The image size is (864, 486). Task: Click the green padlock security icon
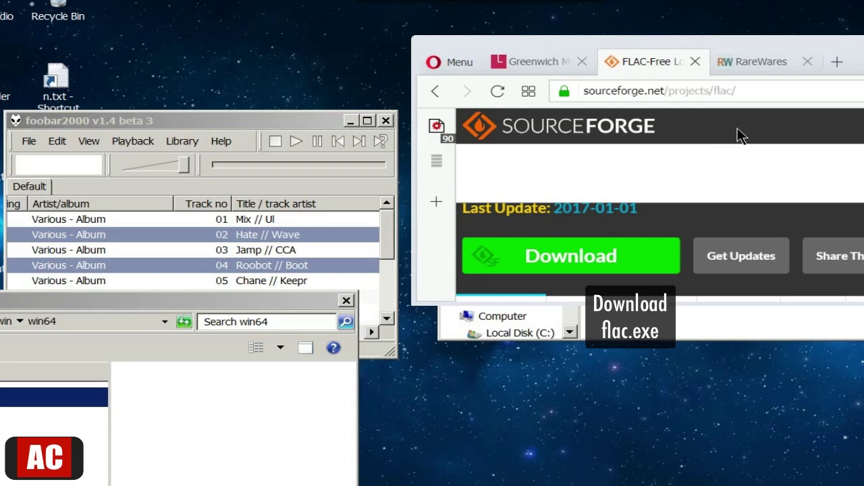point(564,90)
